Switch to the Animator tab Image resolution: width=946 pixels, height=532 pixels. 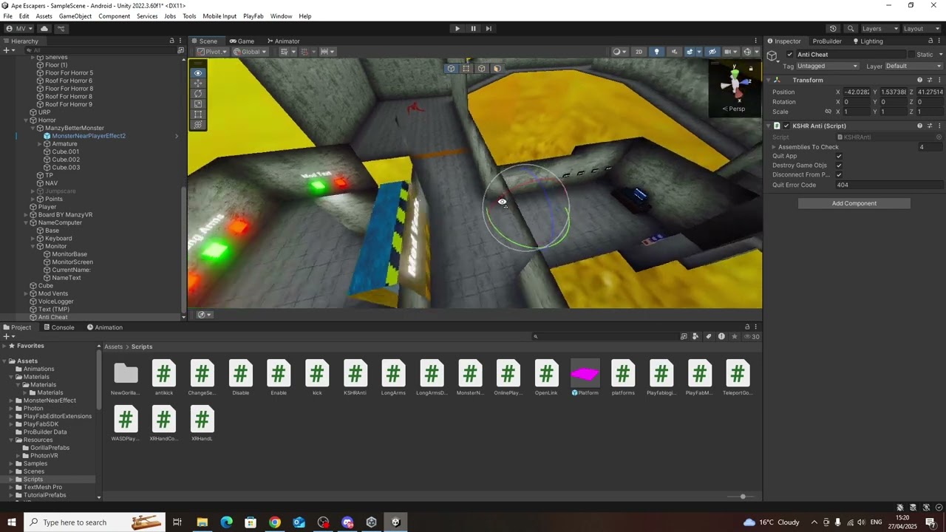tap(284, 41)
